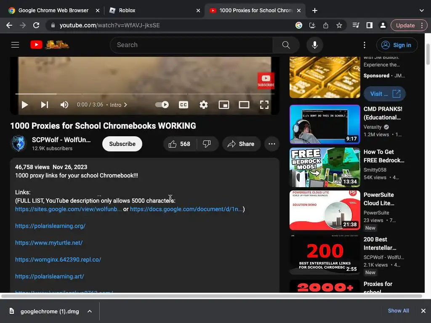Image resolution: width=431 pixels, height=323 pixels.
Task: Open more actions three-dot button
Action: click(272, 144)
